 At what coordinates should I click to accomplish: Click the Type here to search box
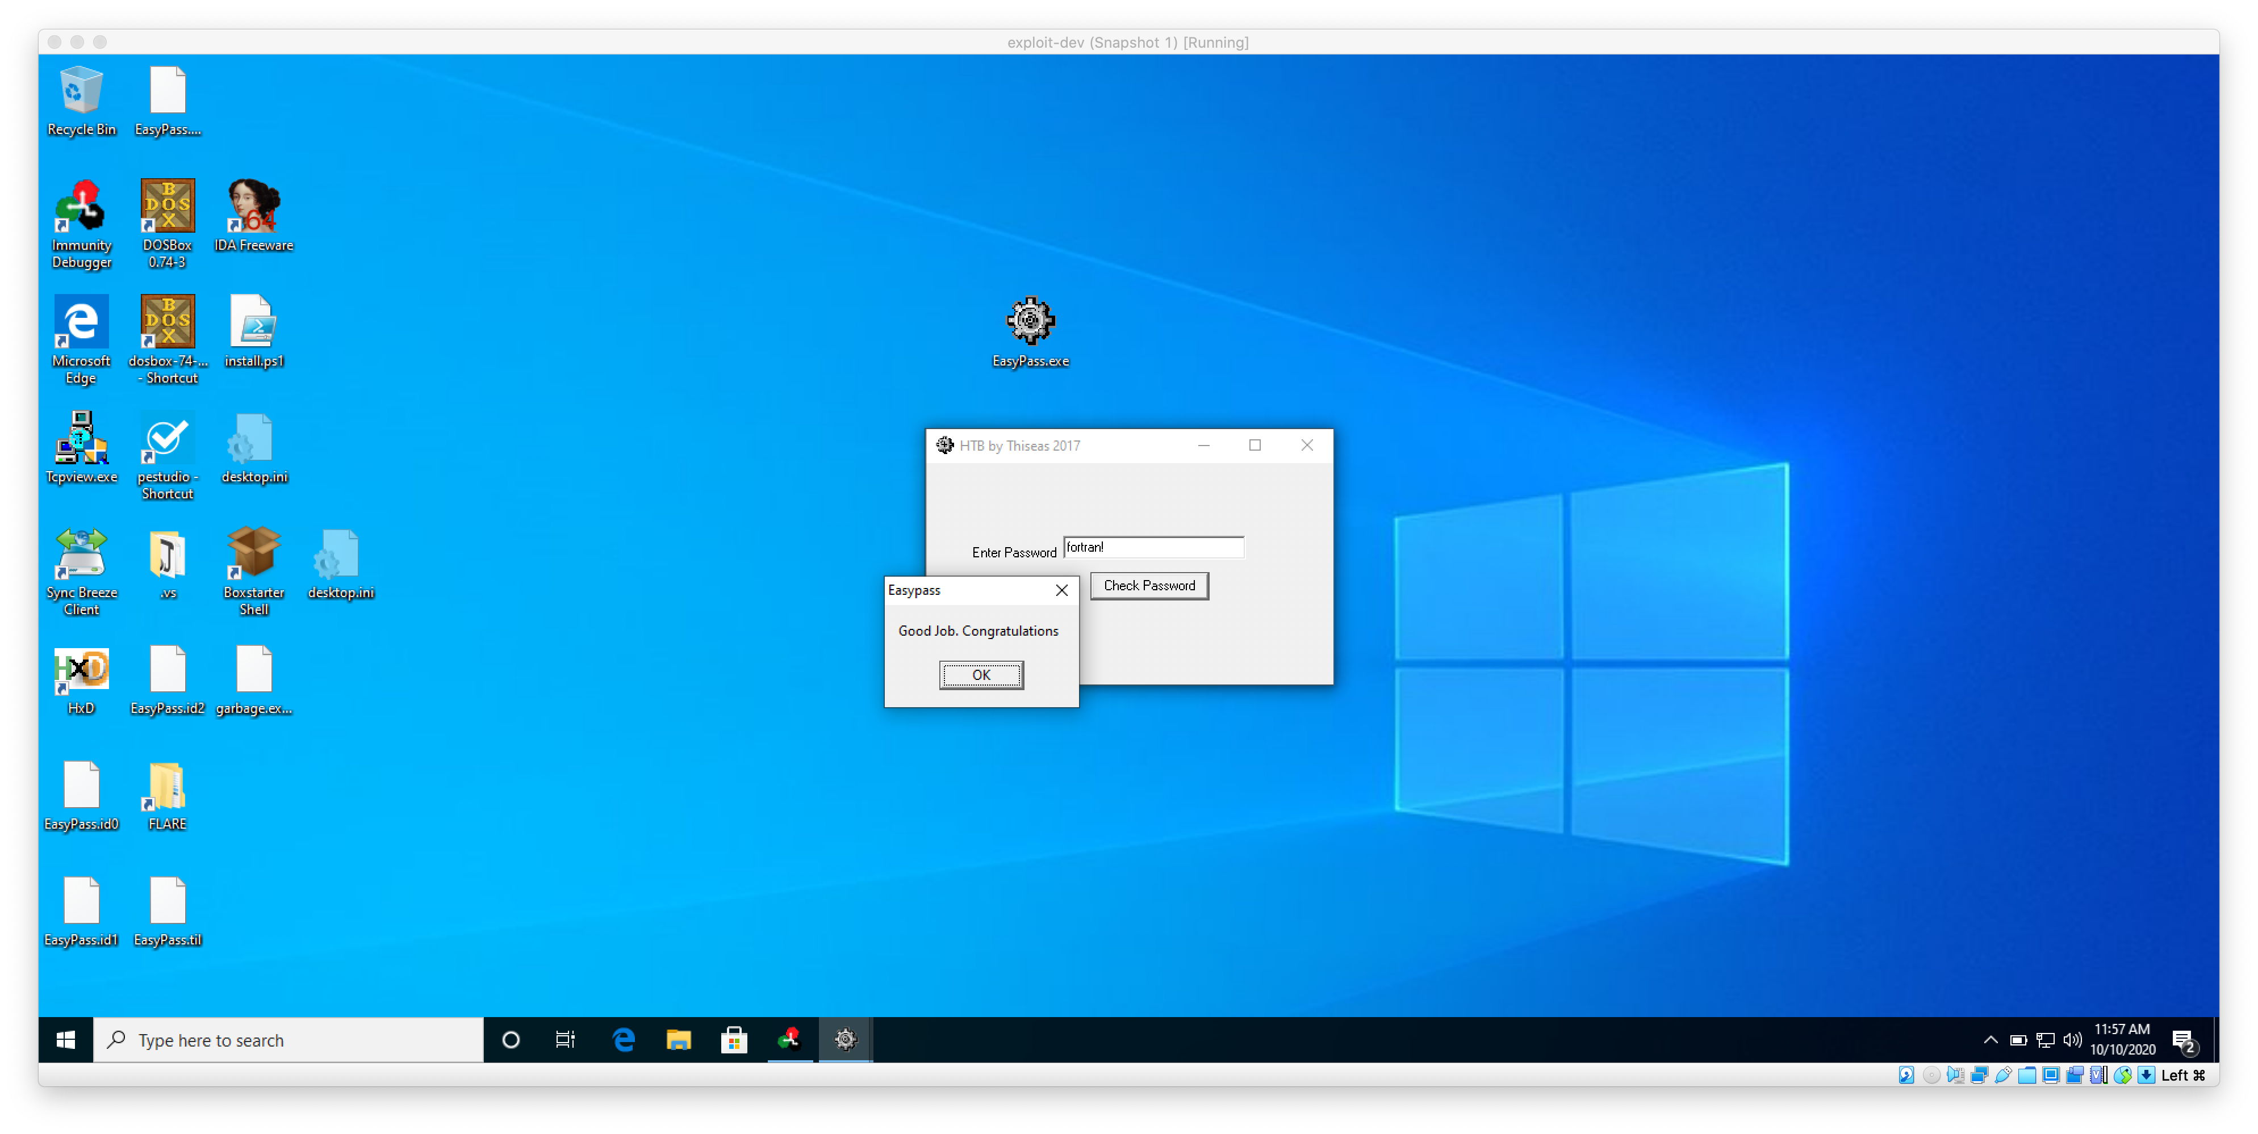[x=288, y=1040]
